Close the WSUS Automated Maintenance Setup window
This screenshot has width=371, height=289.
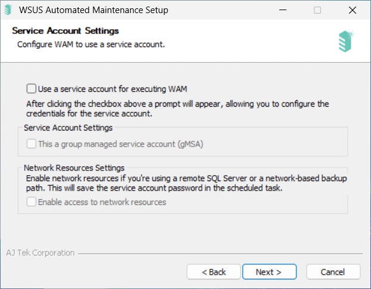coord(353,10)
